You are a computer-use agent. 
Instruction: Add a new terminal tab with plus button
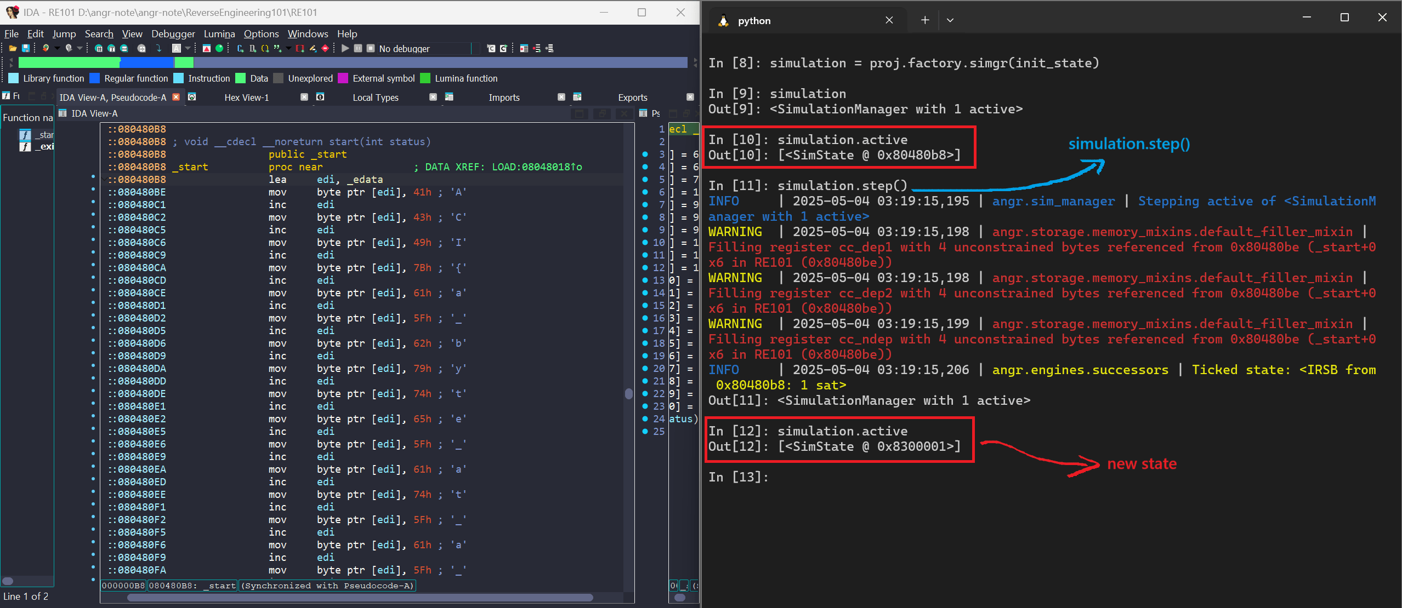click(925, 20)
